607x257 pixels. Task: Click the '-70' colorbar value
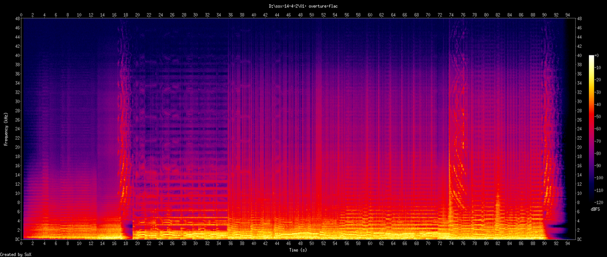(x=598, y=141)
